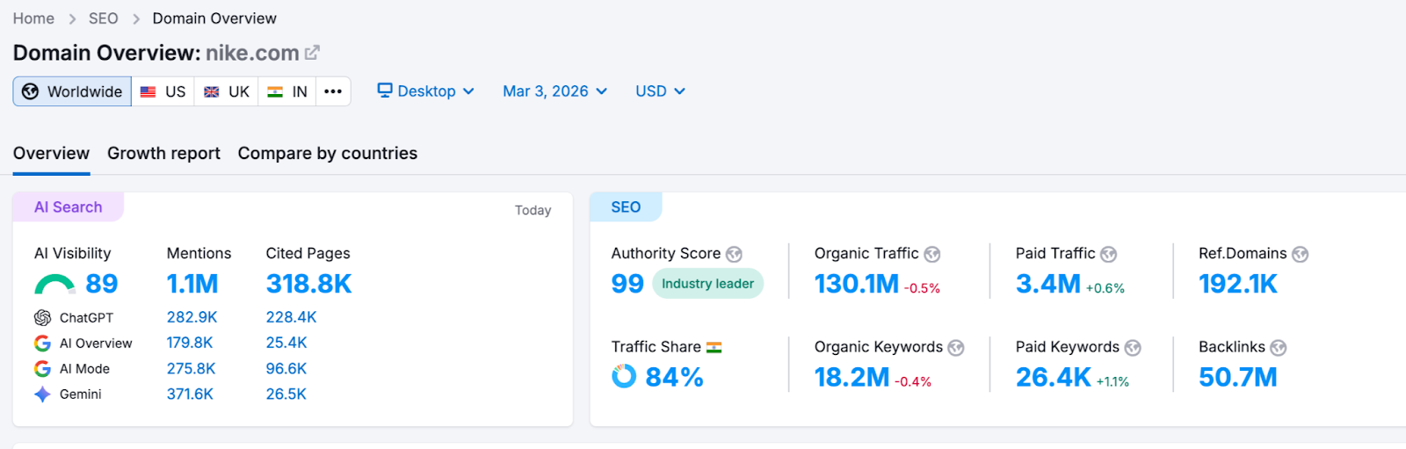Screen dimensions: 1406x449
Task: Click globe icon next to Backlinks
Action: coord(1279,348)
